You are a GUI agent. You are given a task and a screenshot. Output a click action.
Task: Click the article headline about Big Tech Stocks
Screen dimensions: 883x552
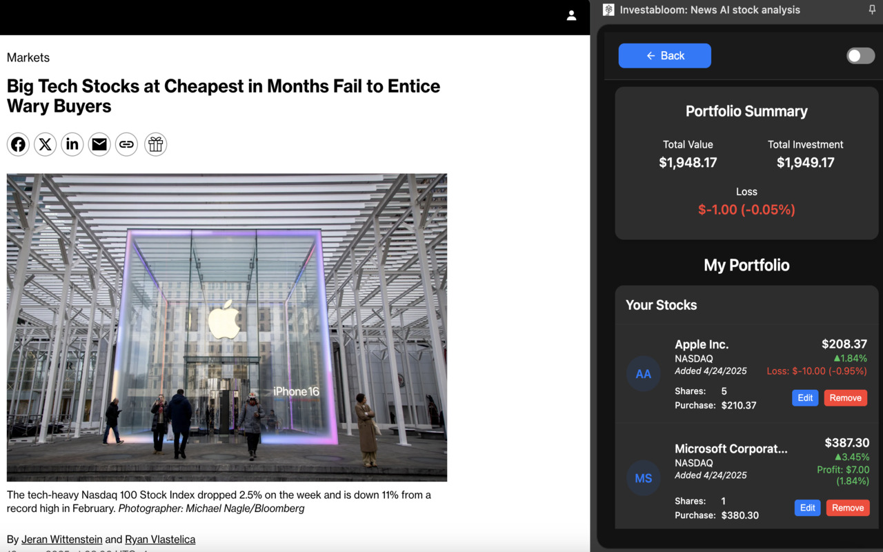[224, 96]
